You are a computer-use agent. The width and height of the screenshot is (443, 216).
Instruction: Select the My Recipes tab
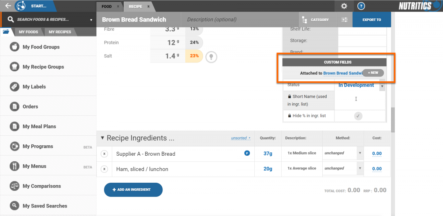tap(60, 32)
